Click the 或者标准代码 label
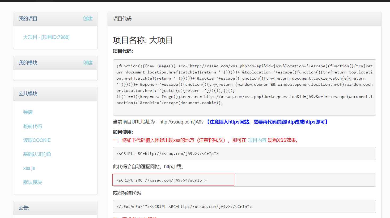390x218 pixels. [x=127, y=193]
